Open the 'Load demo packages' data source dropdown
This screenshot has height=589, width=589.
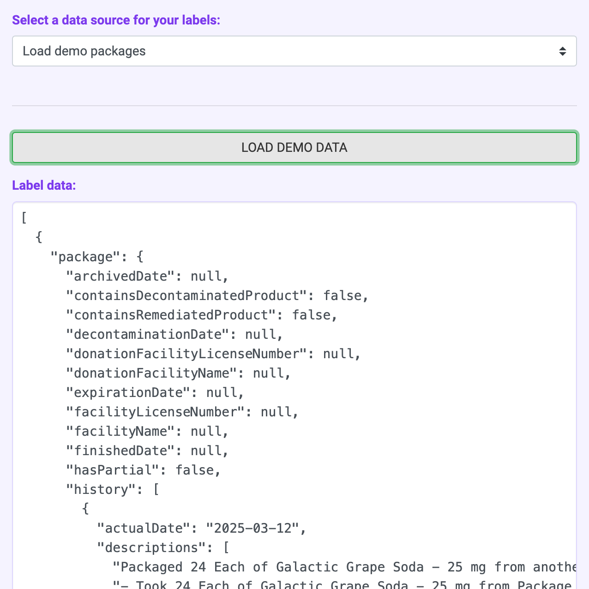286,51
